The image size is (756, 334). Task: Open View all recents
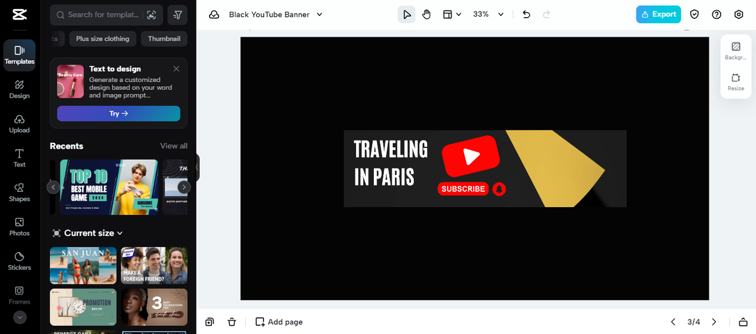[174, 146]
